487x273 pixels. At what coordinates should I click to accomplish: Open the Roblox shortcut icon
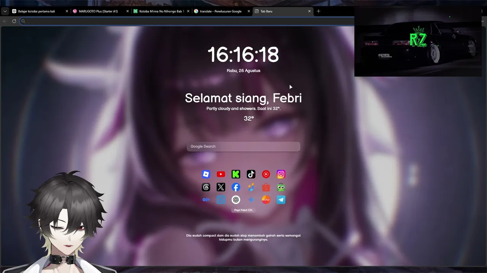pos(206,174)
